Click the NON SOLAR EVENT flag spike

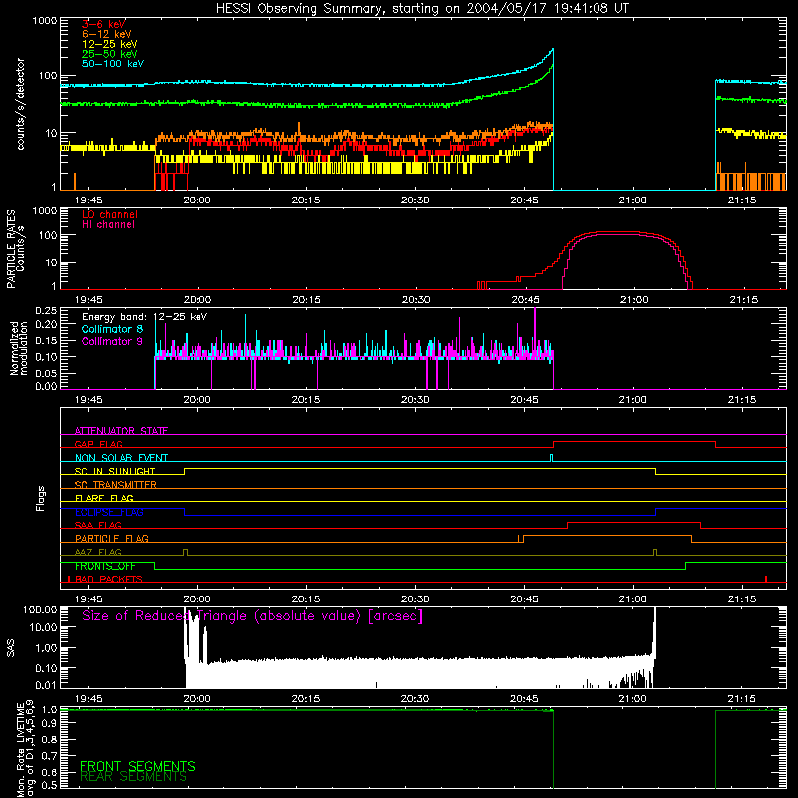click(552, 458)
